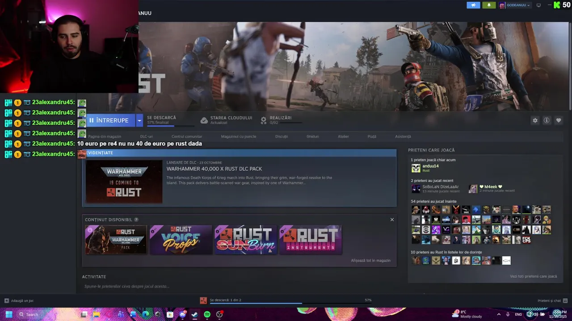Click the cloud status icon
The image size is (572, 321).
coord(204,120)
